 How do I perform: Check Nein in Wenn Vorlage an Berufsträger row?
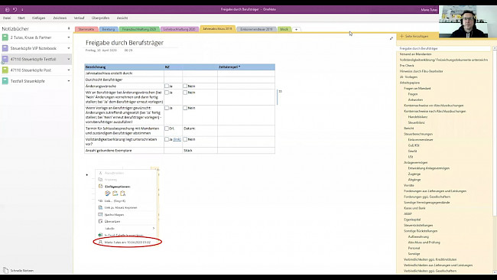(185, 108)
